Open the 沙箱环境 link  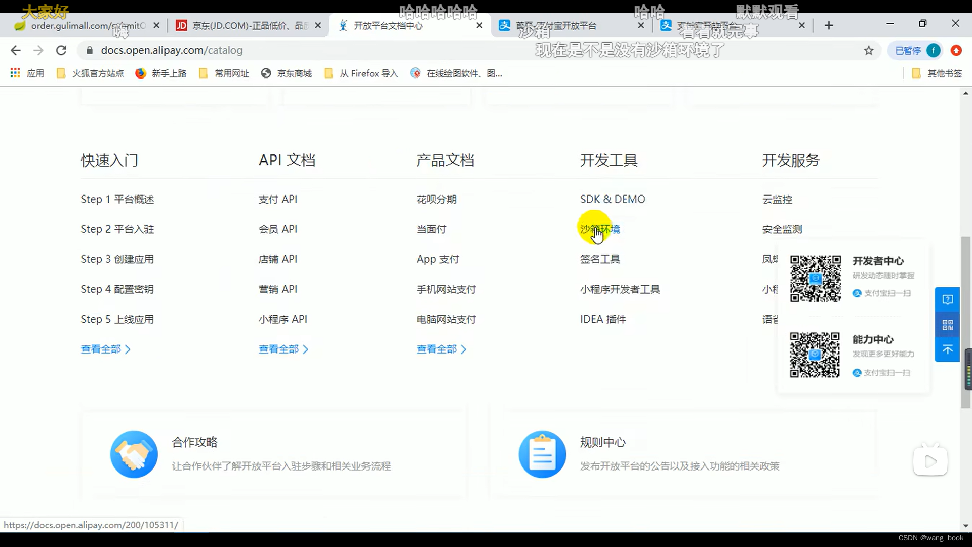pos(600,229)
